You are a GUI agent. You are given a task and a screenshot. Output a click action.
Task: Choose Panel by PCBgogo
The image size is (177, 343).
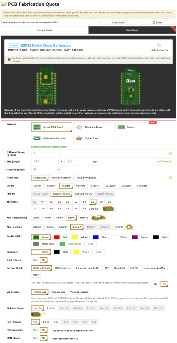(x=86, y=178)
